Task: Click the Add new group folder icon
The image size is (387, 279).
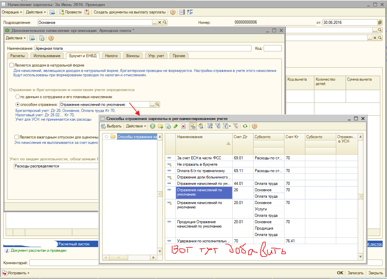Action: coord(160,126)
